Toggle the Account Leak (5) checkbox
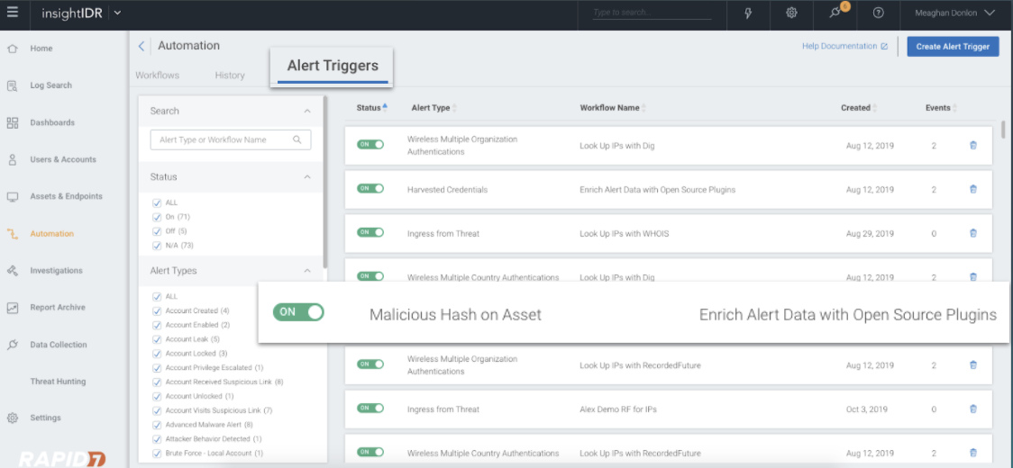 tap(158, 339)
